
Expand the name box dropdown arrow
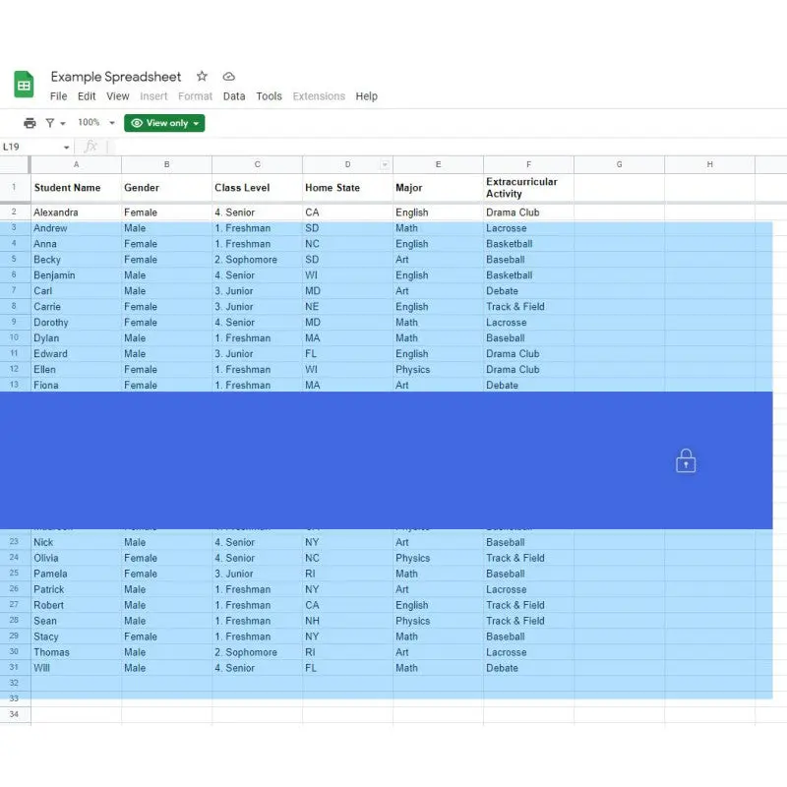[x=66, y=147]
